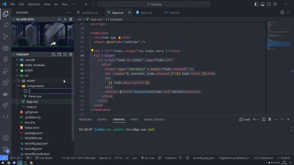Image resolution: width=294 pixels, height=165 pixels.
Task: Open terminal launch profile dropdown arrow
Action: [258, 119]
